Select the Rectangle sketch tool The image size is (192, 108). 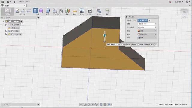pyautogui.click(x=29, y=11)
